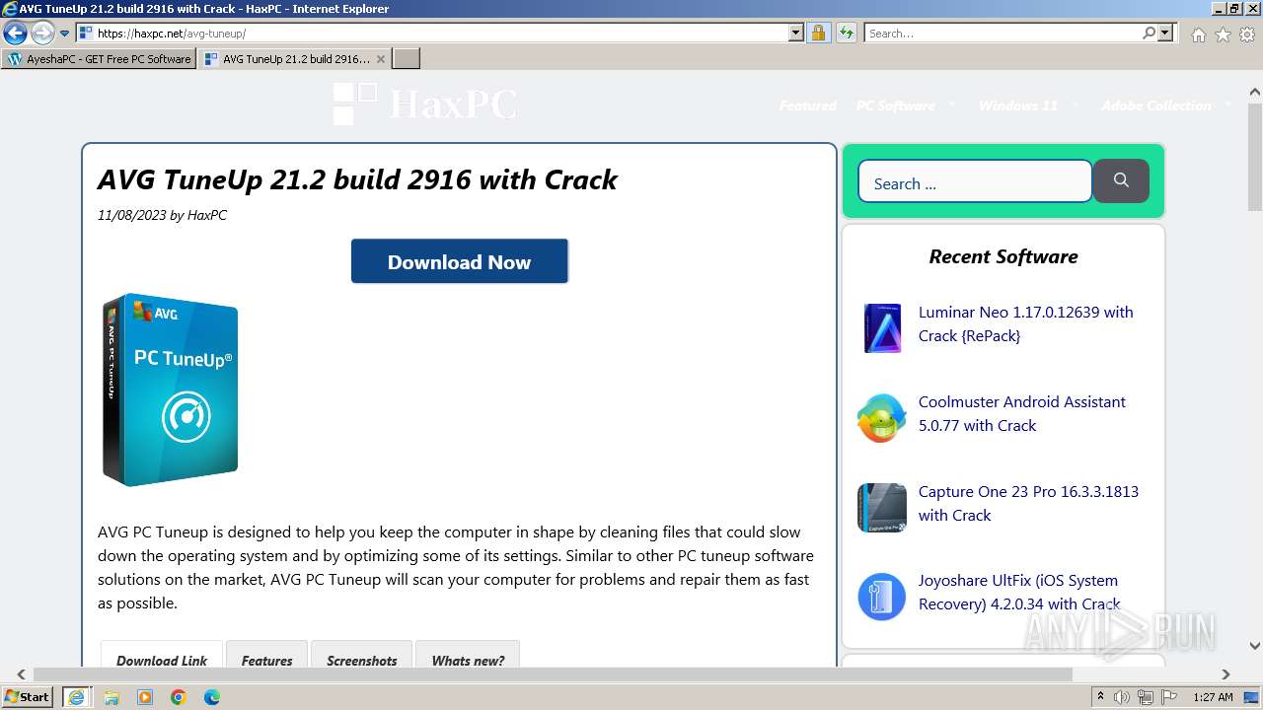Click the network tray icon
1263x710 pixels.
pos(1146,697)
